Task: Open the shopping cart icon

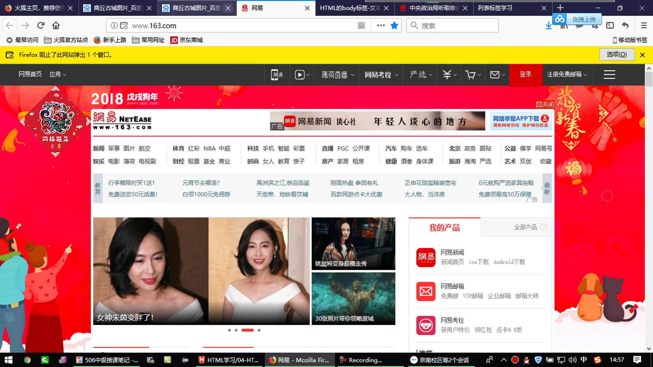Action: tap(471, 74)
